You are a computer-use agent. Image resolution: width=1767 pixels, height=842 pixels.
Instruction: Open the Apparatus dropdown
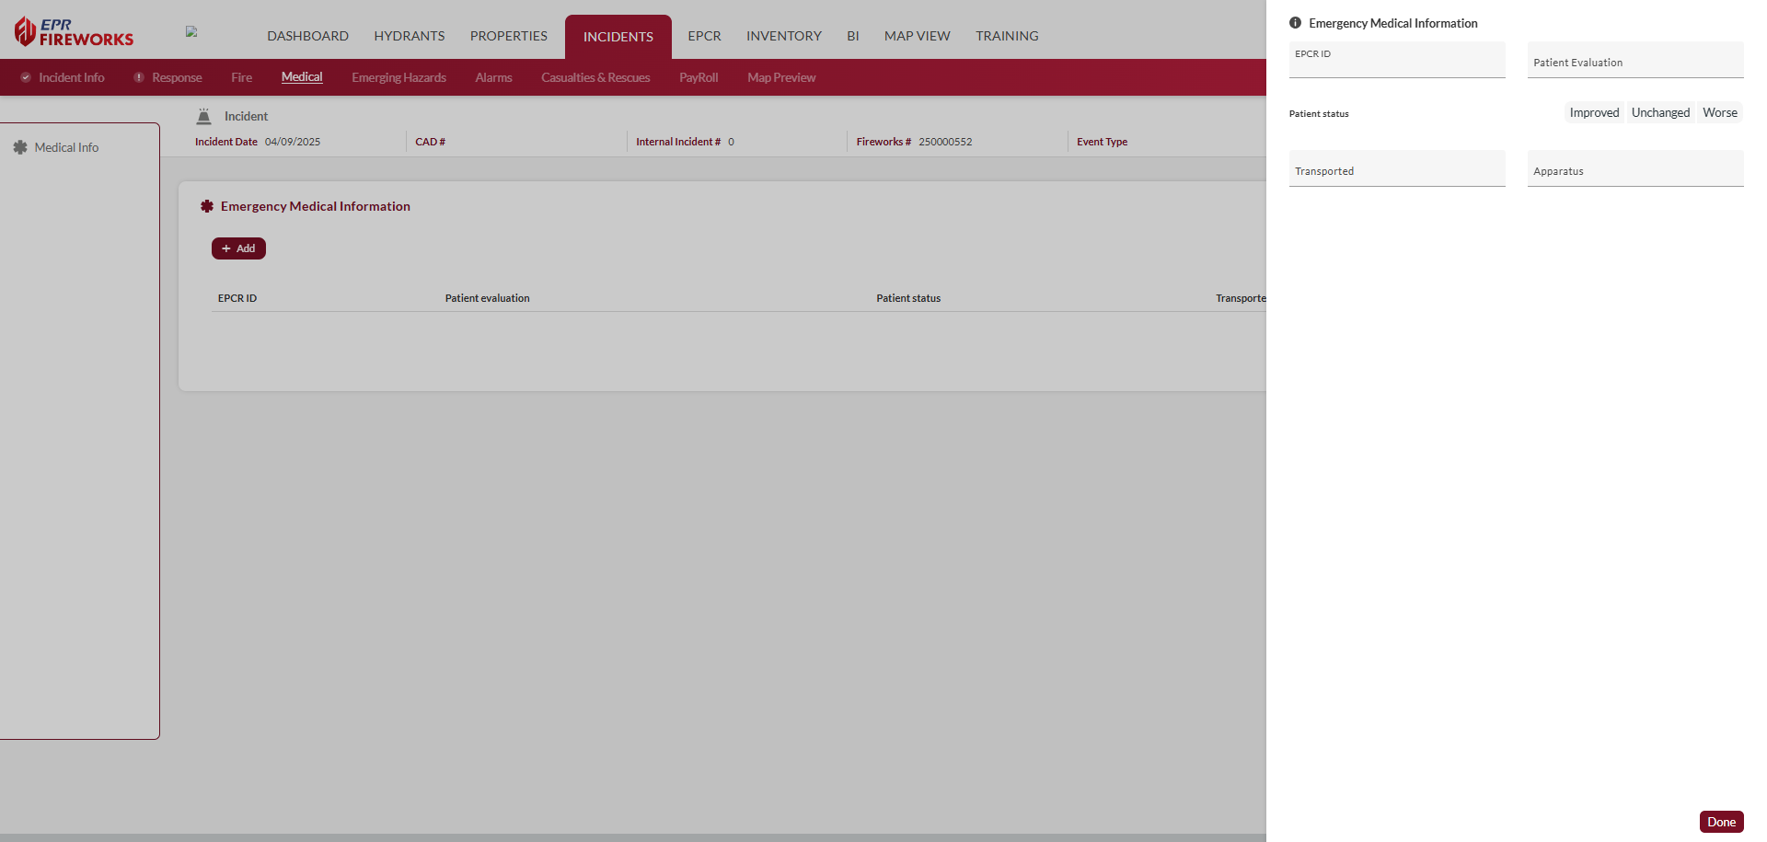point(1634,169)
